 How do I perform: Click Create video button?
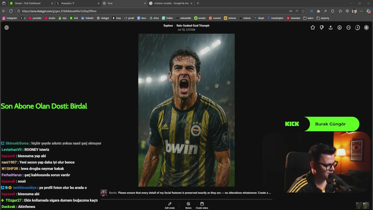[x=202, y=206]
